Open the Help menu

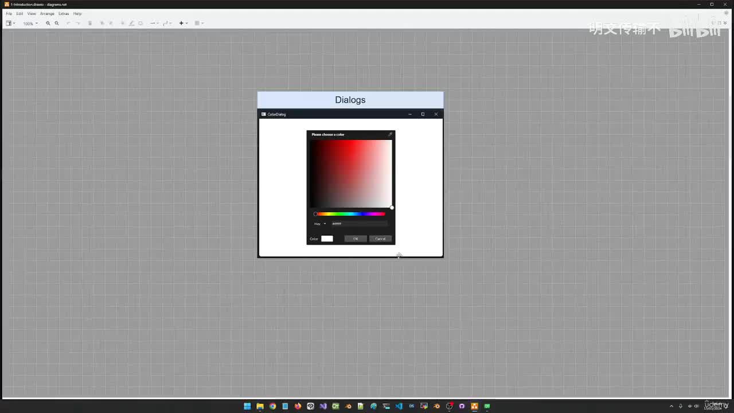point(77,14)
